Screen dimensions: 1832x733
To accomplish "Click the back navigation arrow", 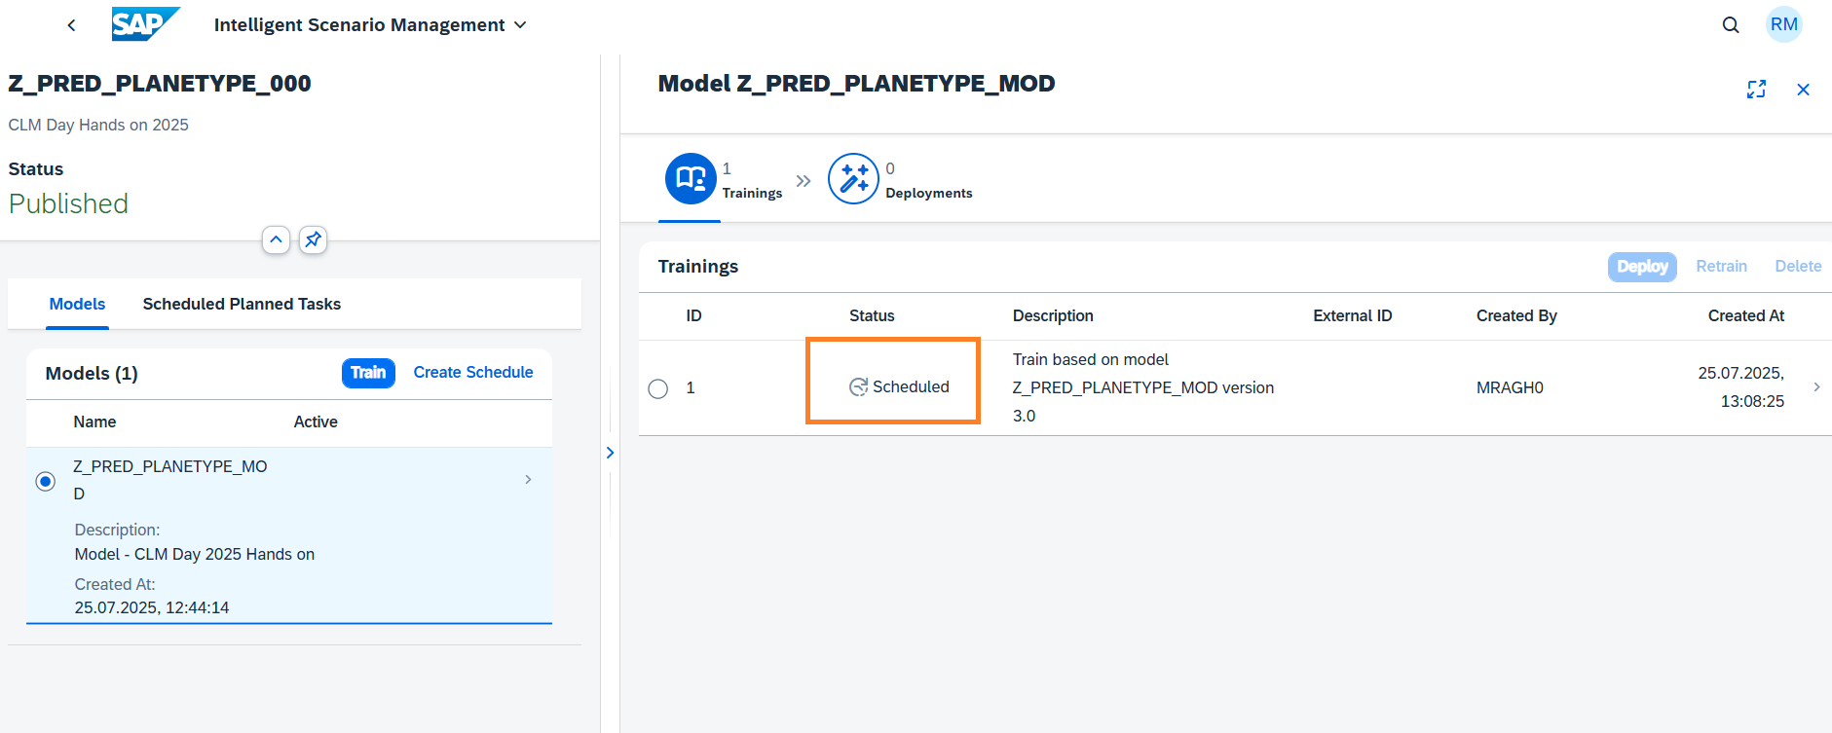I will 71,25.
